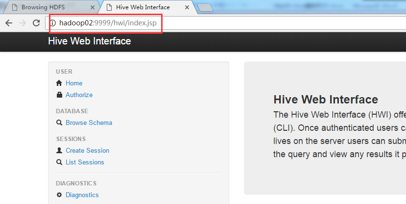
Task: Go back with the browser back arrow
Action: tap(9, 23)
